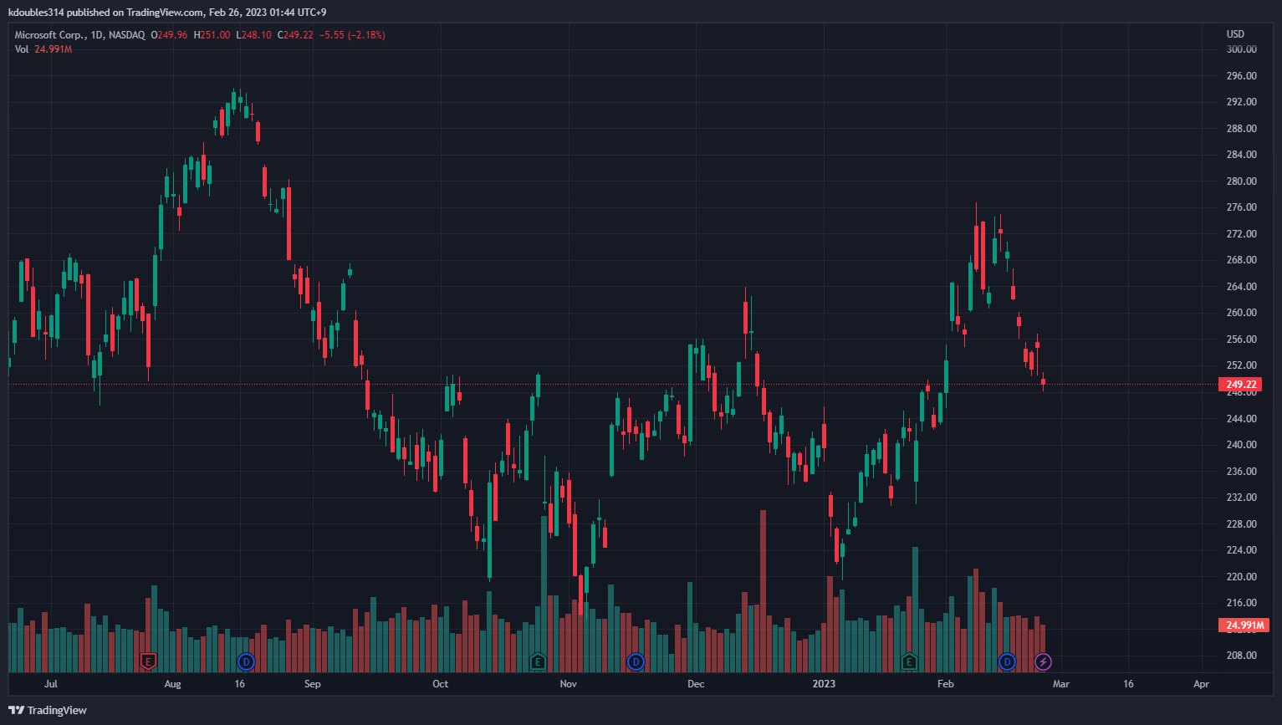Click the 272.00 price axis label
This screenshot has width=1282, height=725.
pyautogui.click(x=1241, y=234)
